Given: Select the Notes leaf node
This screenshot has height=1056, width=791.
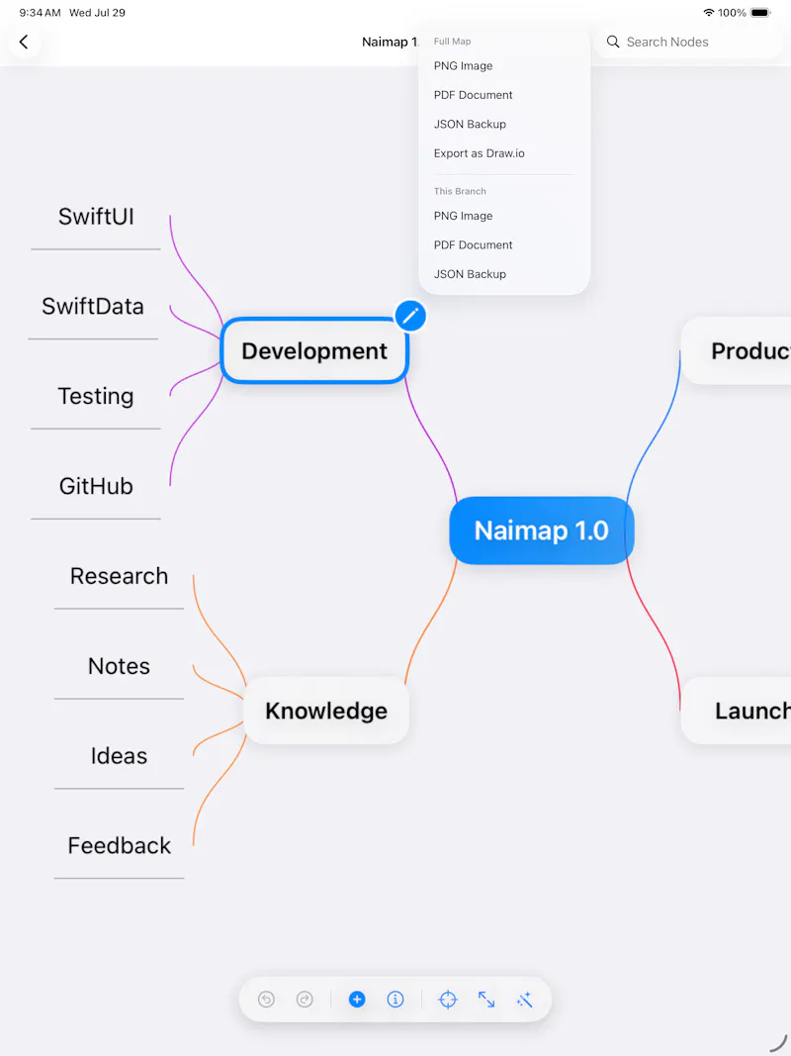Looking at the screenshot, I should 119,666.
